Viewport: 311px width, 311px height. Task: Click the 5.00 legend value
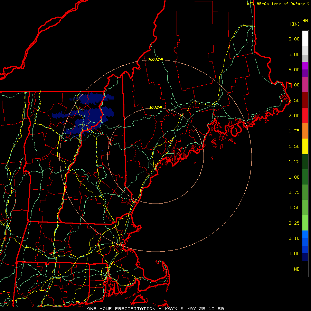point(294,54)
